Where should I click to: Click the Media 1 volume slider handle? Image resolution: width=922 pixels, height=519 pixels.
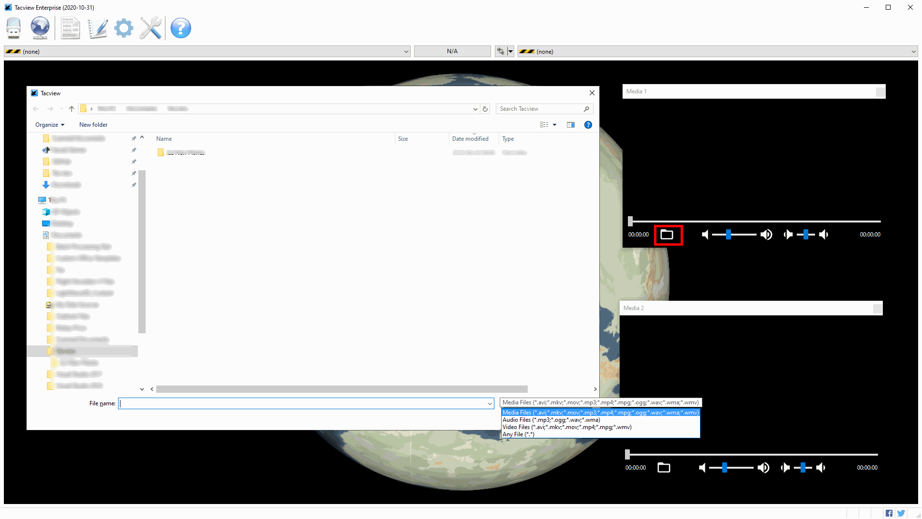[x=729, y=235]
